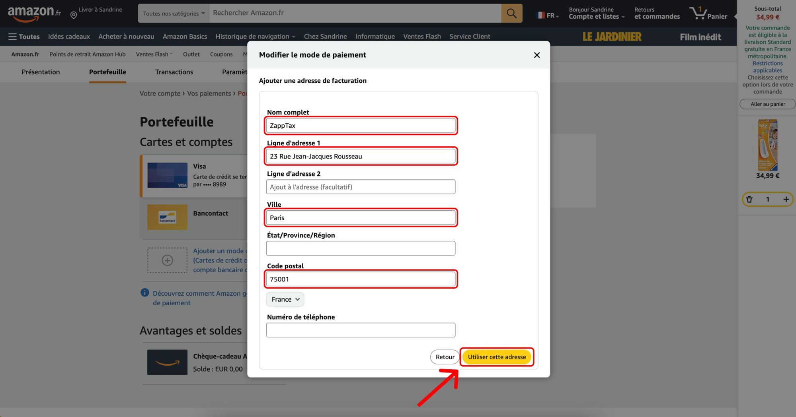This screenshot has width=796, height=417.
Task: Expand Historique de navigation menu
Action: click(x=255, y=37)
